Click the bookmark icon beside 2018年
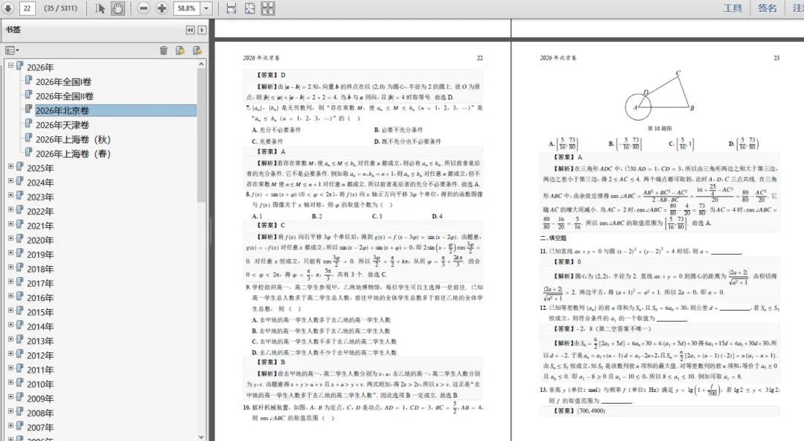 [20, 267]
